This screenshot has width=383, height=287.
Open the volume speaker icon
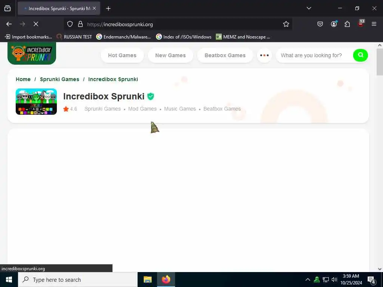click(x=334, y=280)
